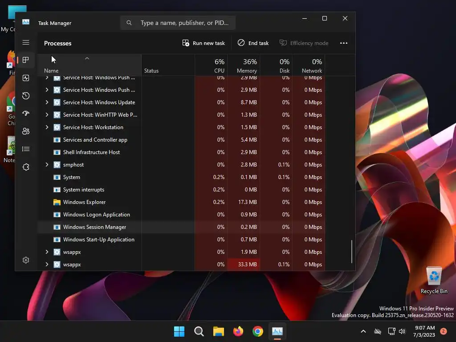Expand Service Host: Workstation
456x342 pixels.
tap(47, 127)
